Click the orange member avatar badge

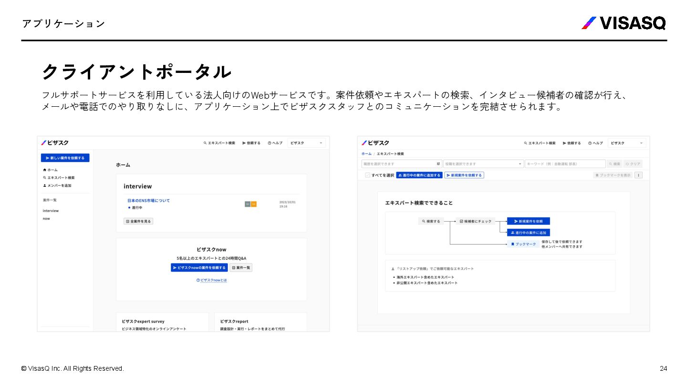pyautogui.click(x=254, y=204)
